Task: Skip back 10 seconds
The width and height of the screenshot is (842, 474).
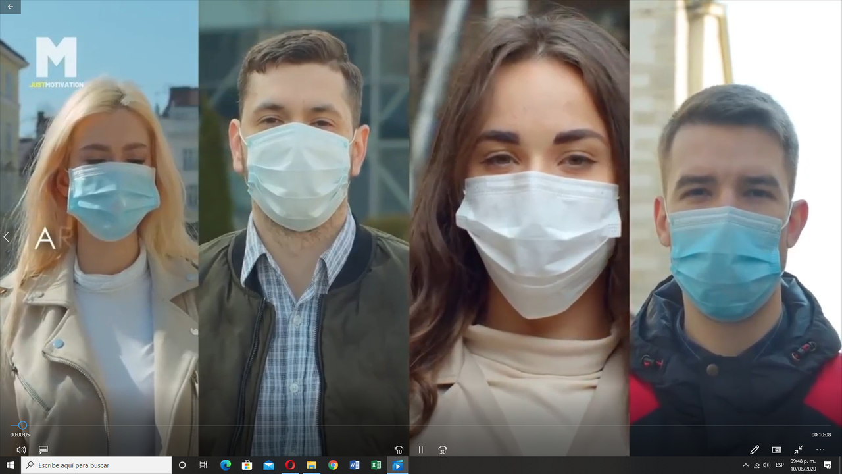Action: click(399, 450)
